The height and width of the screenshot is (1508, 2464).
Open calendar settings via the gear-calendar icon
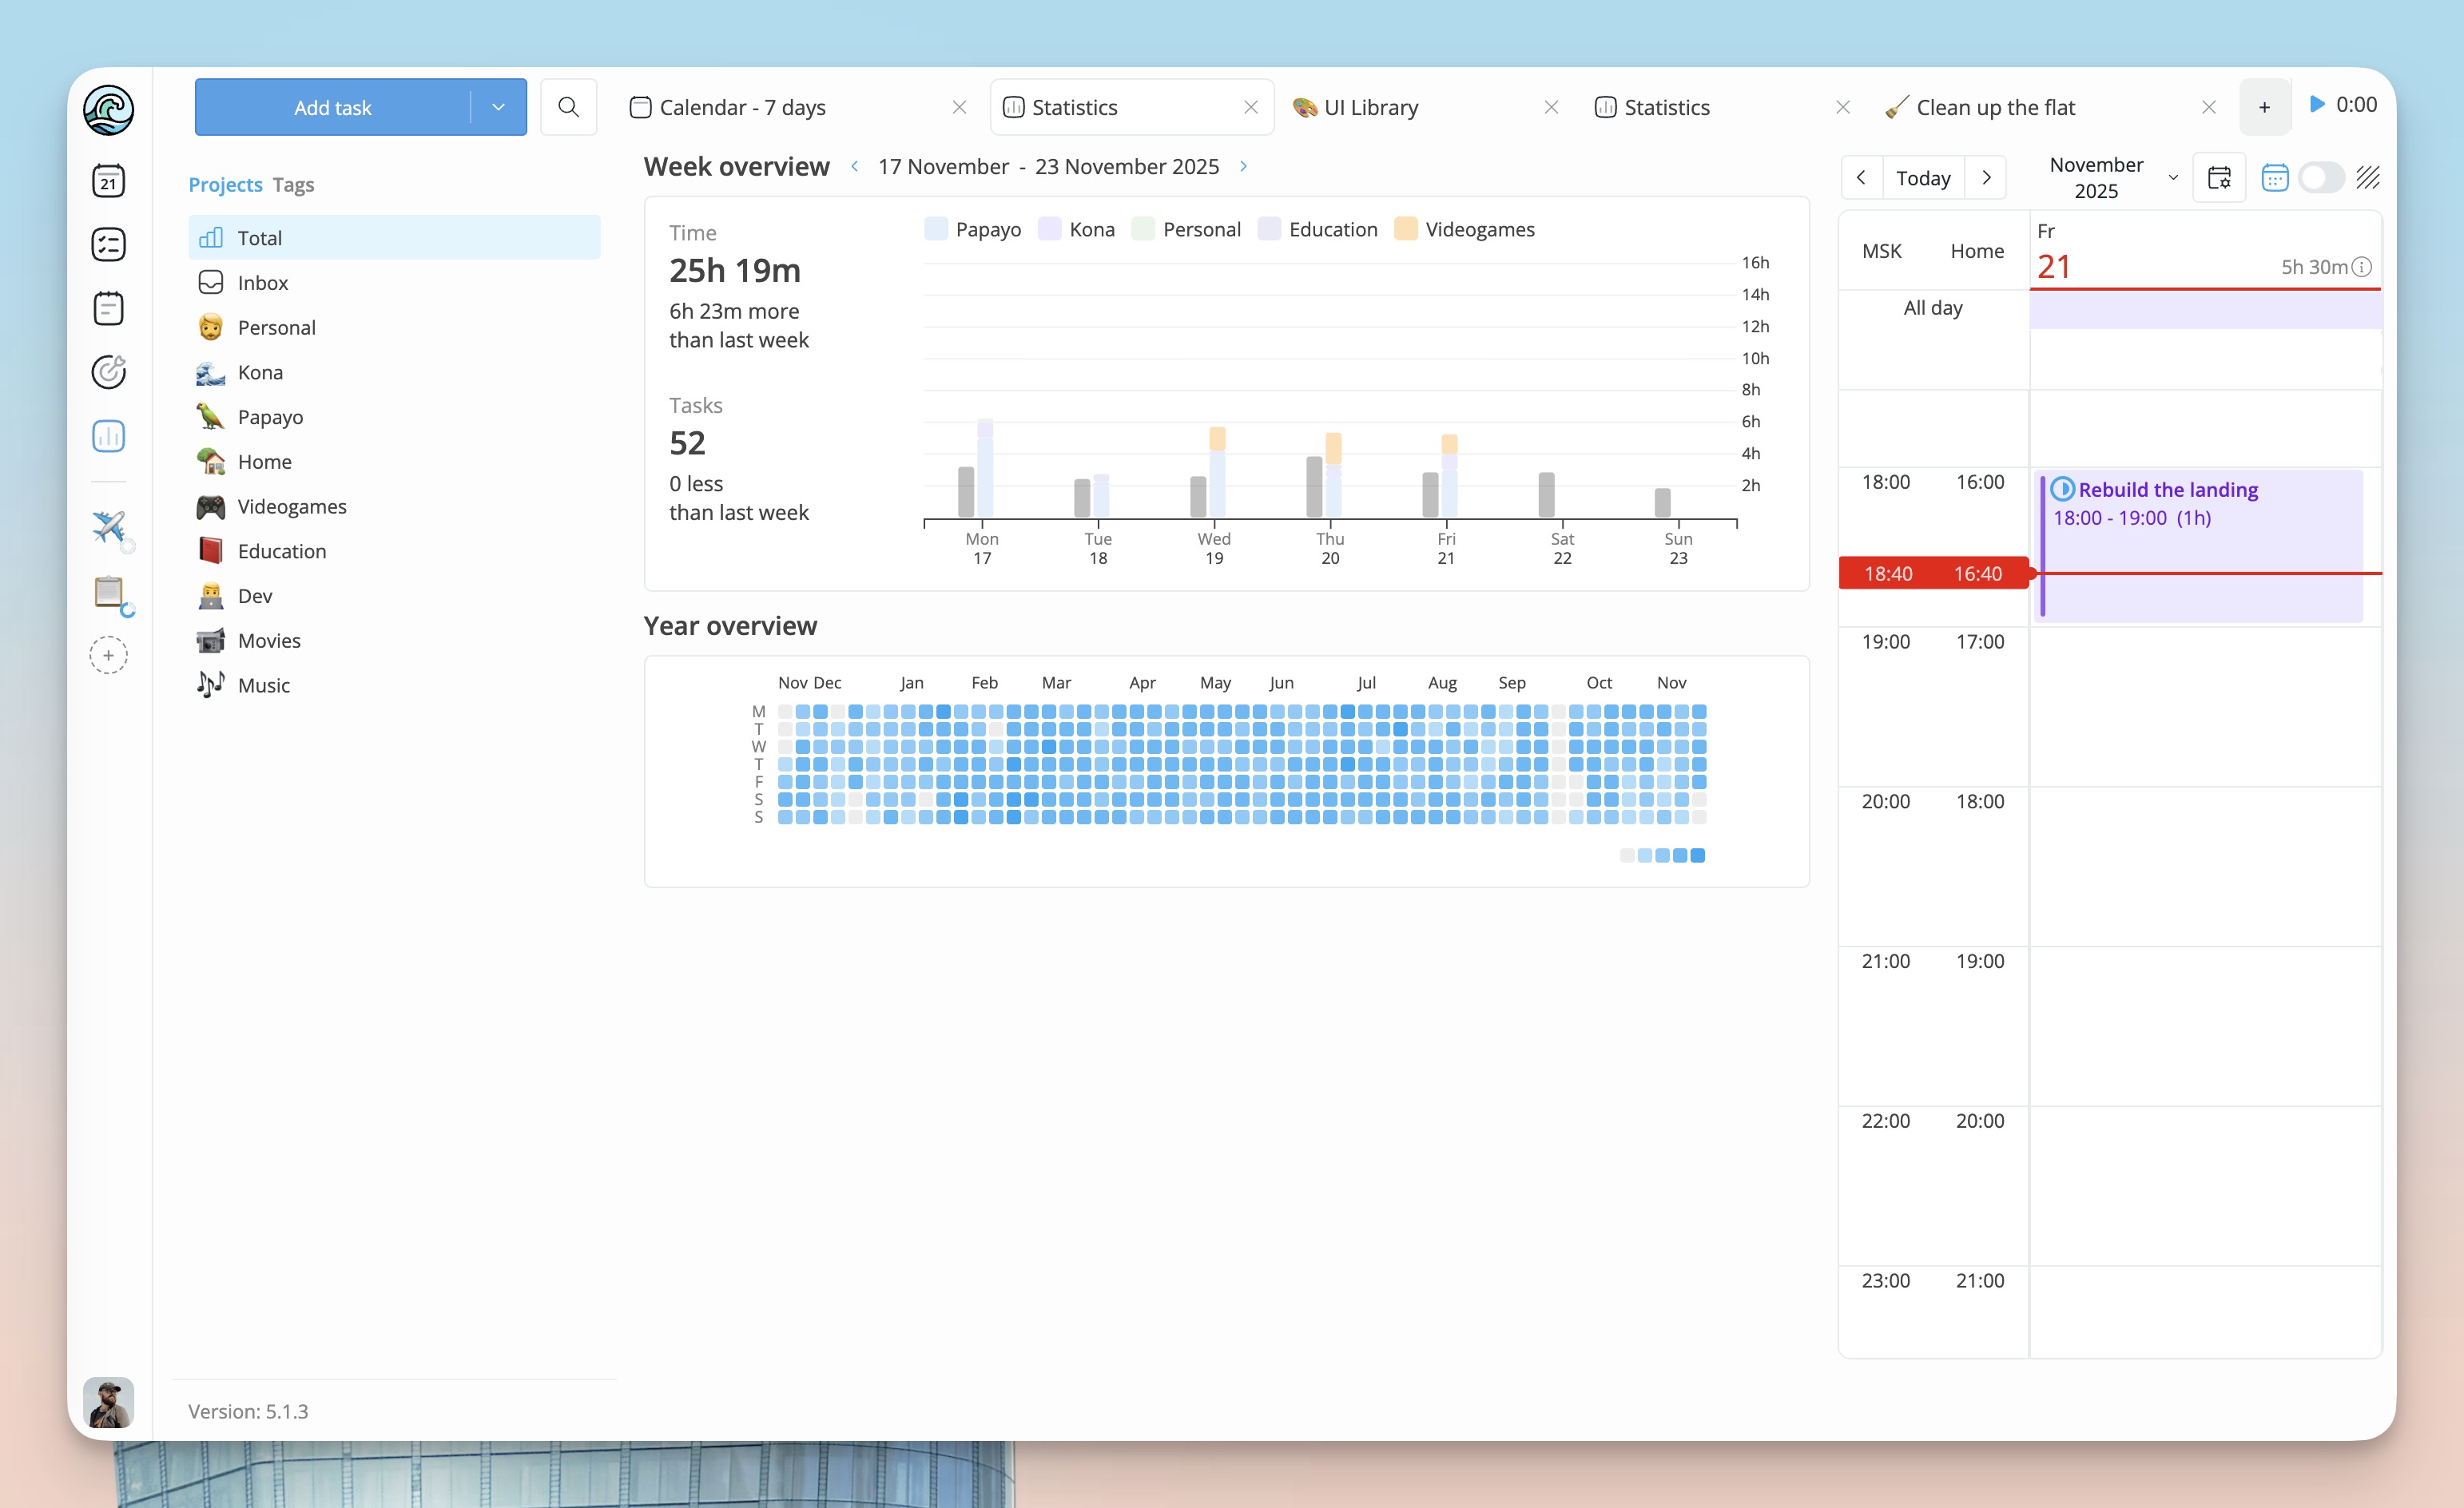pyautogui.click(x=2219, y=177)
